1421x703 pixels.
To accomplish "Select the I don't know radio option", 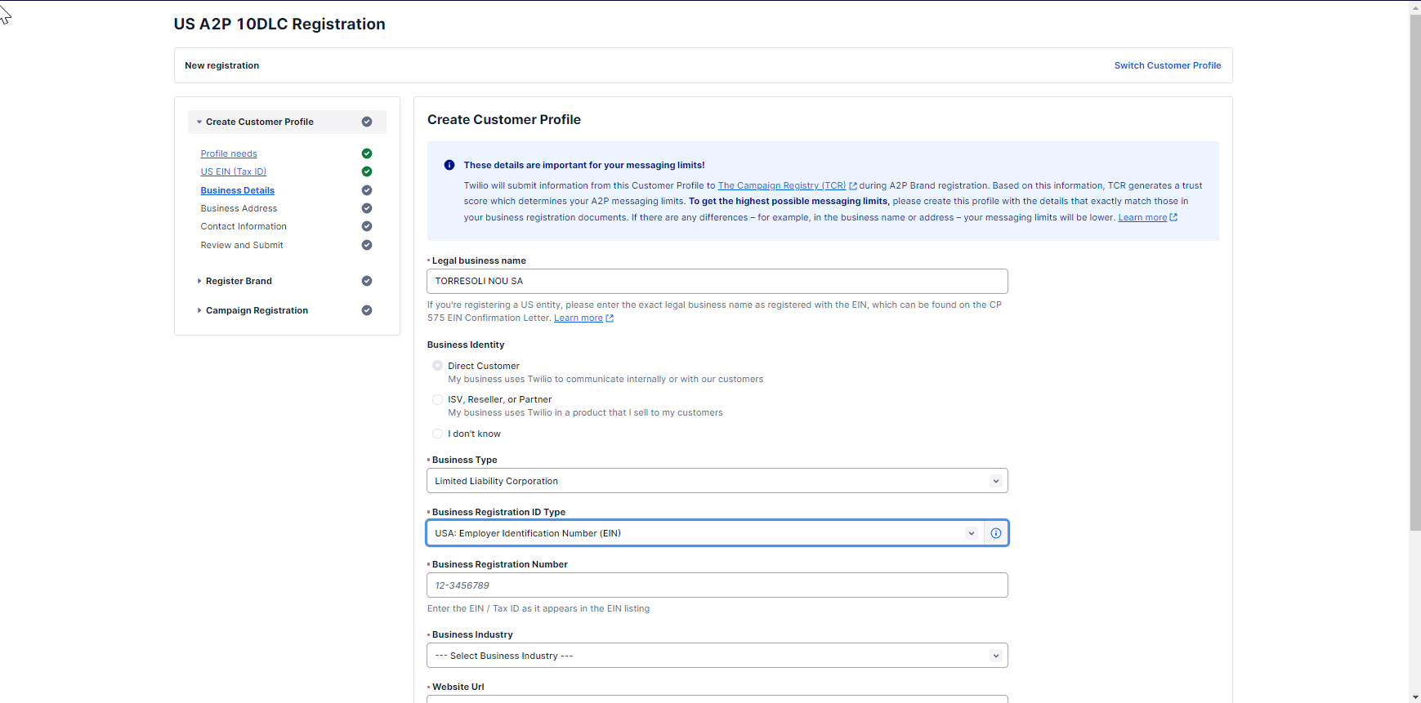I will (438, 434).
